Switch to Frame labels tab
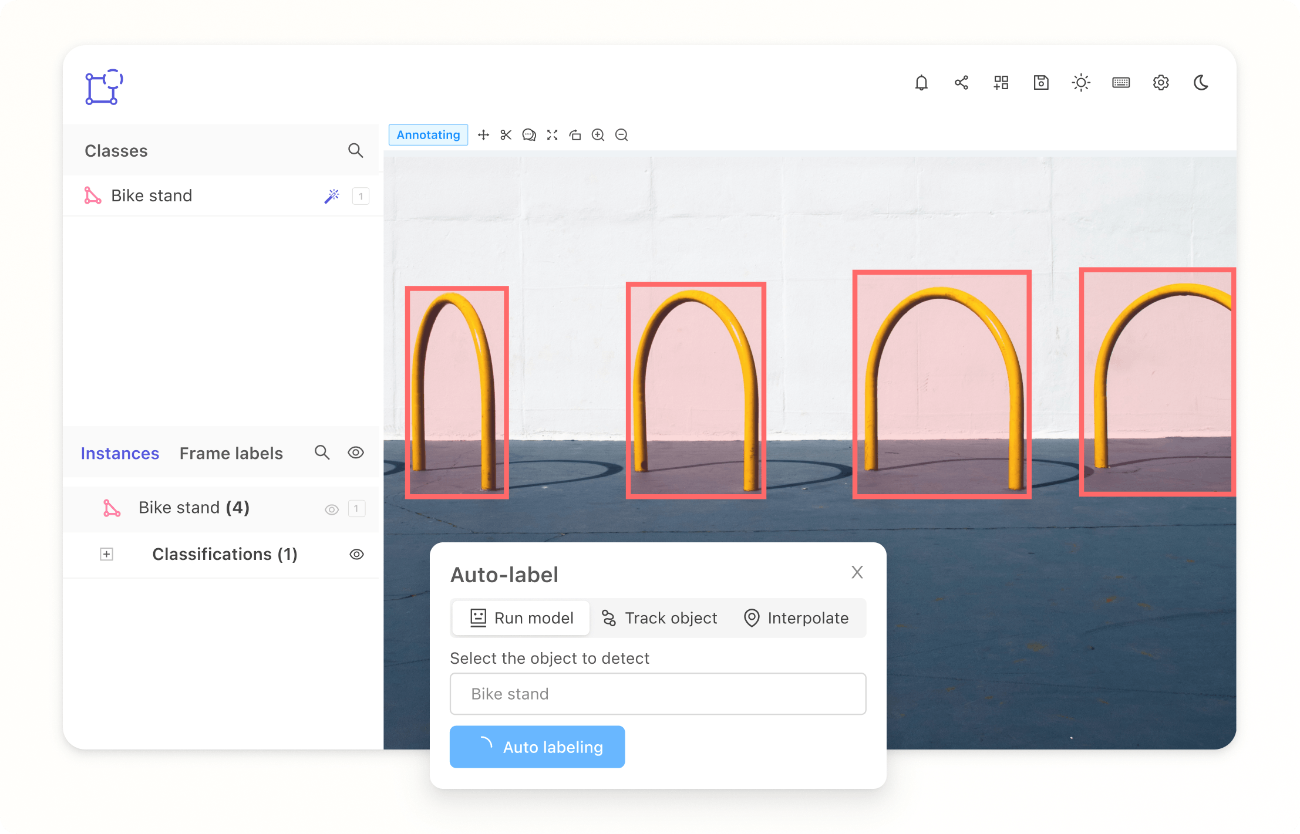This screenshot has width=1300, height=834. (231, 454)
